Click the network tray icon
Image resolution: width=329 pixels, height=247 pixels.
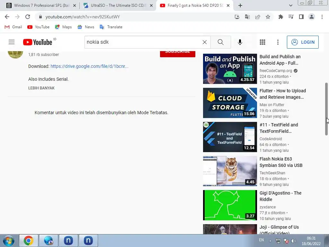pyautogui.click(x=278, y=241)
